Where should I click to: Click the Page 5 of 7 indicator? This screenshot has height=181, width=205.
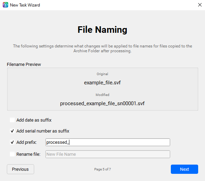[x=102, y=169]
